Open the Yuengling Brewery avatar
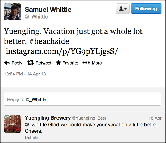166x143 pixels. (x=12, y=124)
